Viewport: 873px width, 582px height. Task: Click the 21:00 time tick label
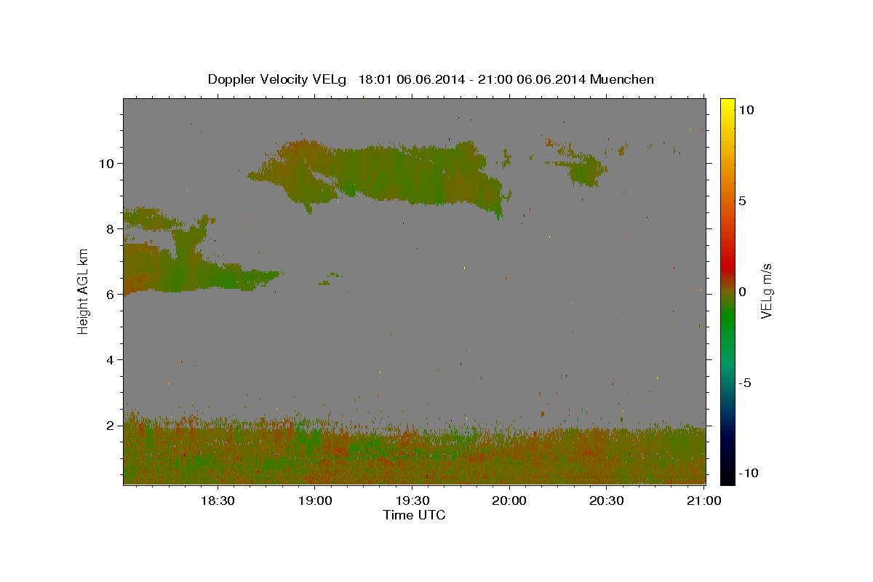coord(704,501)
